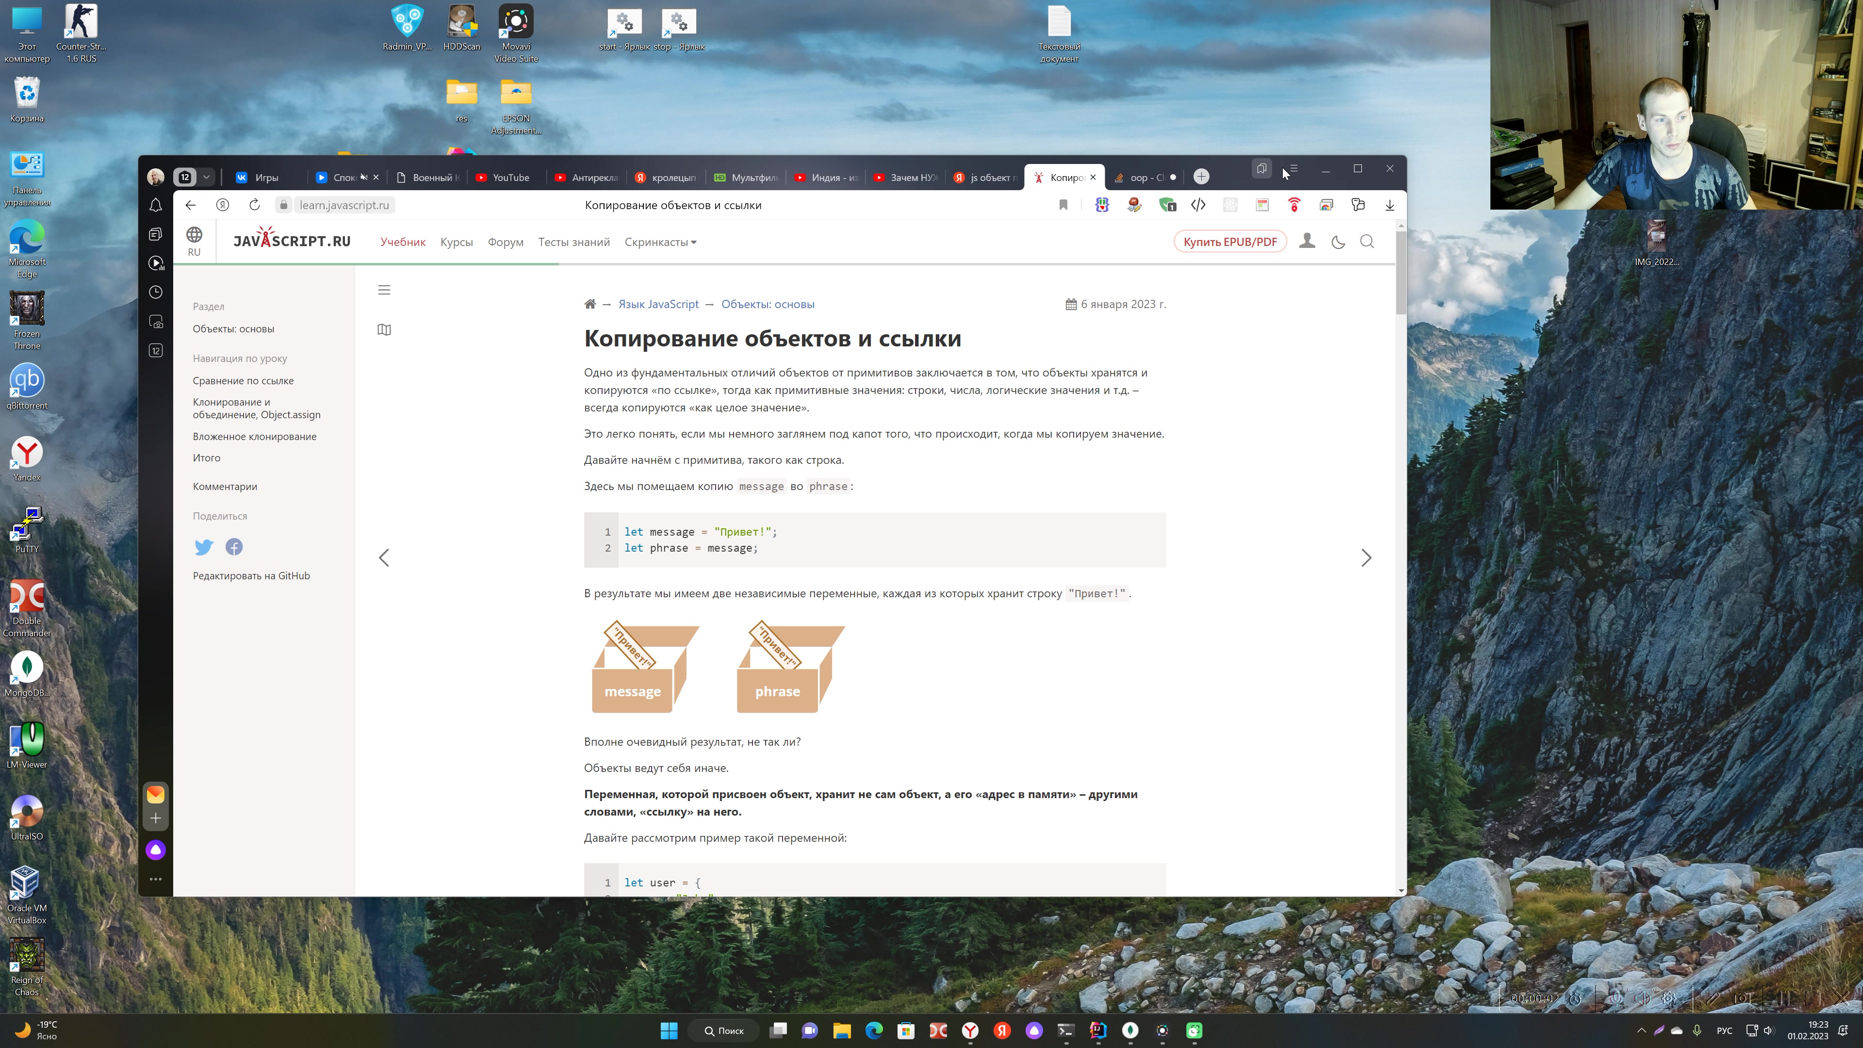The height and width of the screenshot is (1048, 1863).
Task: Open Учебник menu on javascript.ru
Action: click(400, 242)
